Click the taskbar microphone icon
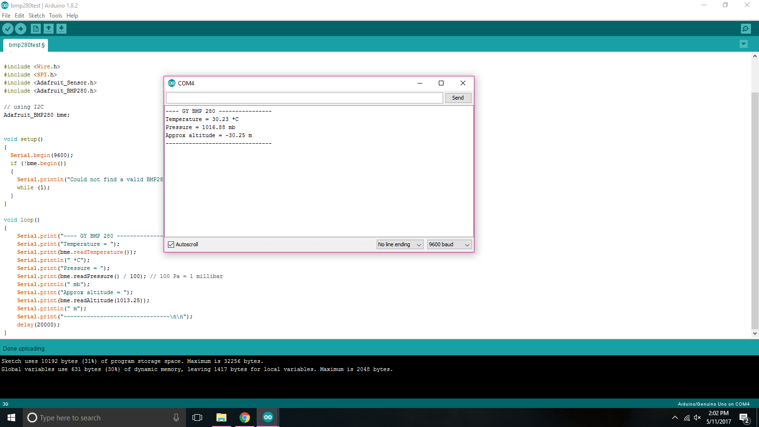759x427 pixels. pyautogui.click(x=176, y=418)
